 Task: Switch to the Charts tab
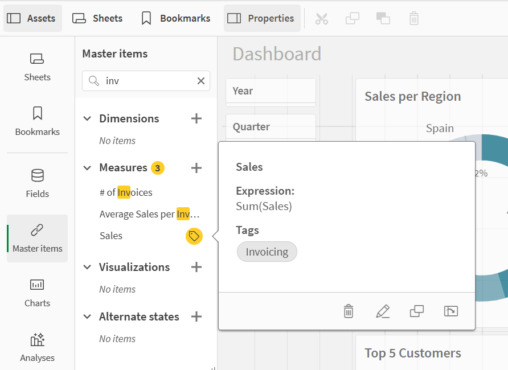(x=37, y=293)
